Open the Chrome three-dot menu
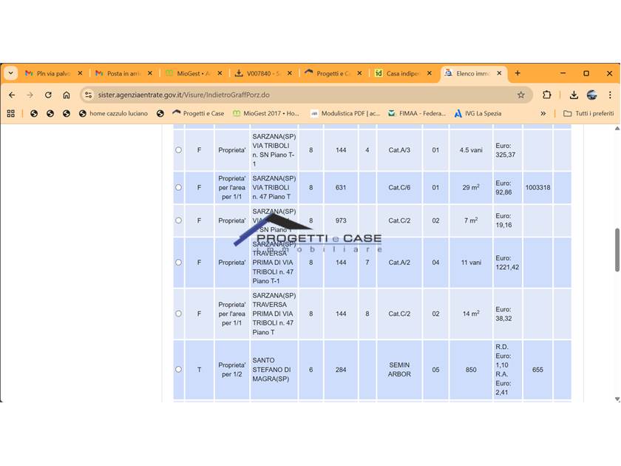The height and width of the screenshot is (466, 621). [610, 95]
